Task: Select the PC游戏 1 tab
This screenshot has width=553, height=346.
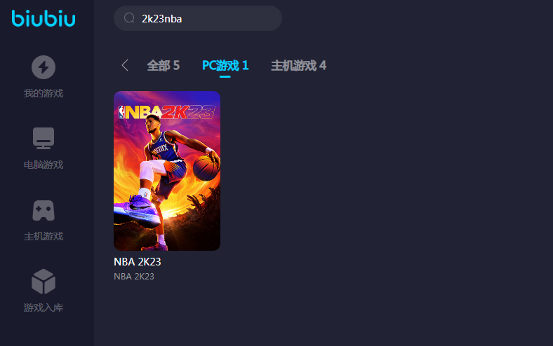Action: (225, 65)
